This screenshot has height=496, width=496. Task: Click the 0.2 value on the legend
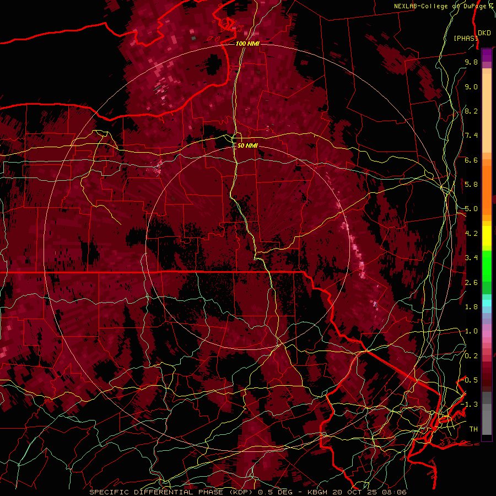click(471, 356)
